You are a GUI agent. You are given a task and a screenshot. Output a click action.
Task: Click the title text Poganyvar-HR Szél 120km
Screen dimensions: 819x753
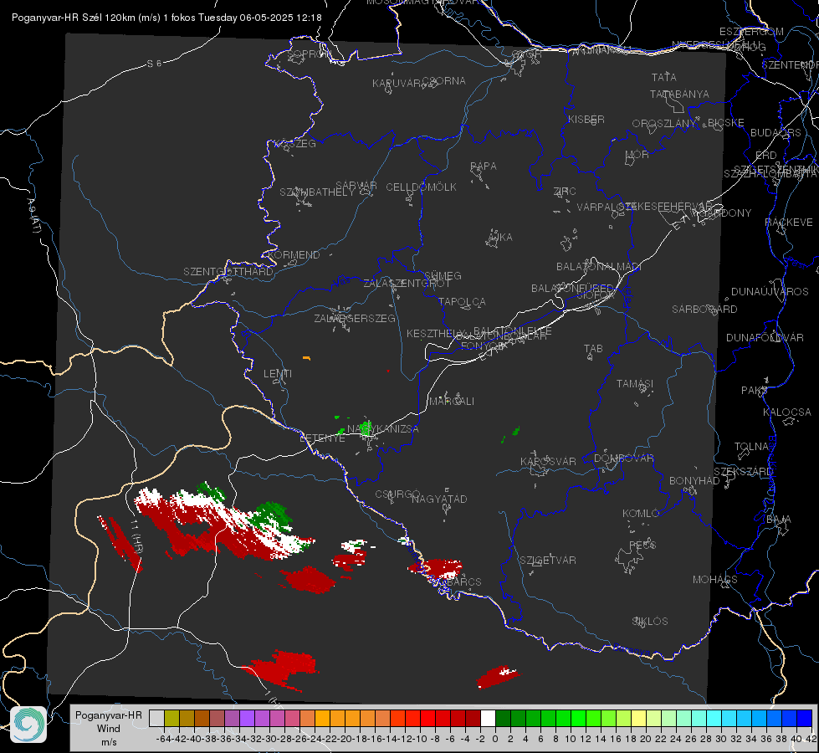click(x=73, y=18)
